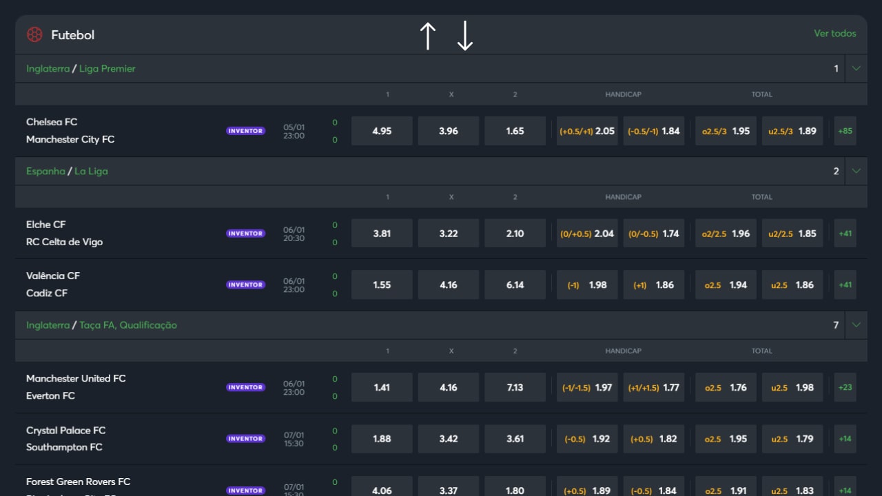Open Manchester United FC vs Everton match
The width and height of the screenshot is (882, 496).
tap(76, 386)
